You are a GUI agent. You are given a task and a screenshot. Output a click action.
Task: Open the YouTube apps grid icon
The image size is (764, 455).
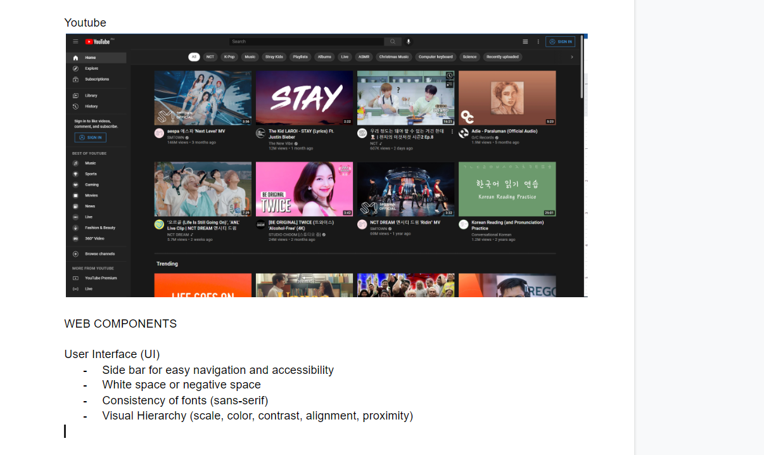tap(525, 42)
